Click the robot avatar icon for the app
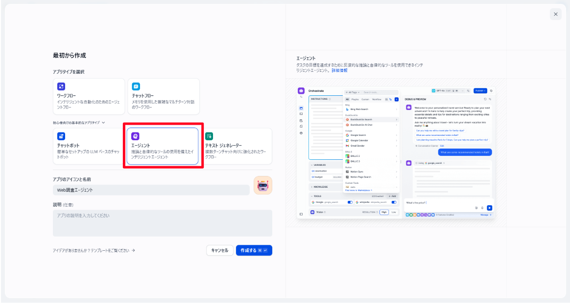The width and height of the screenshot is (570, 304). (x=263, y=185)
